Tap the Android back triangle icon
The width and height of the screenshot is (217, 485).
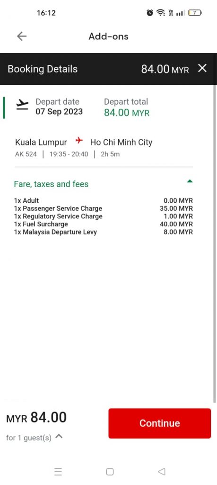point(161,472)
